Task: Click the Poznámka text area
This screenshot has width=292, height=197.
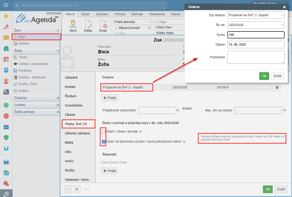Action: pos(256,57)
